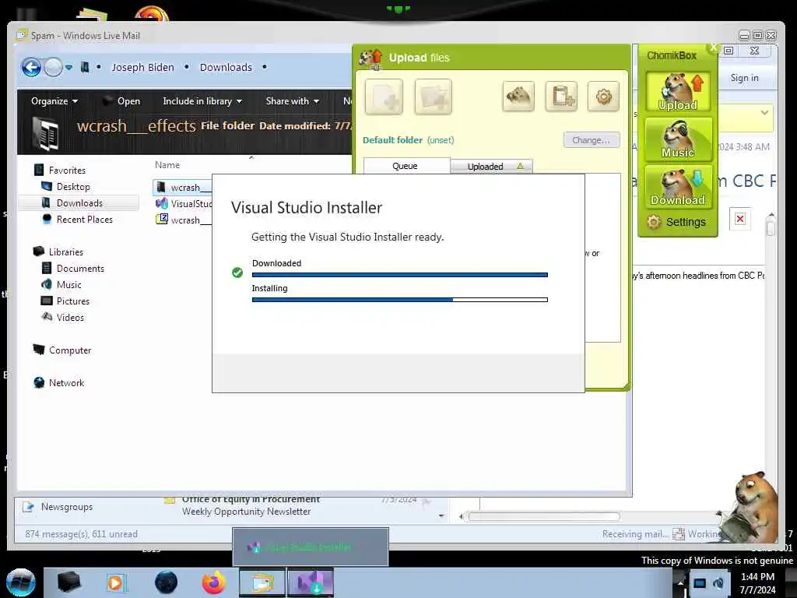Select the wcrash folder in the file list
The image size is (797, 598).
coord(183,188)
